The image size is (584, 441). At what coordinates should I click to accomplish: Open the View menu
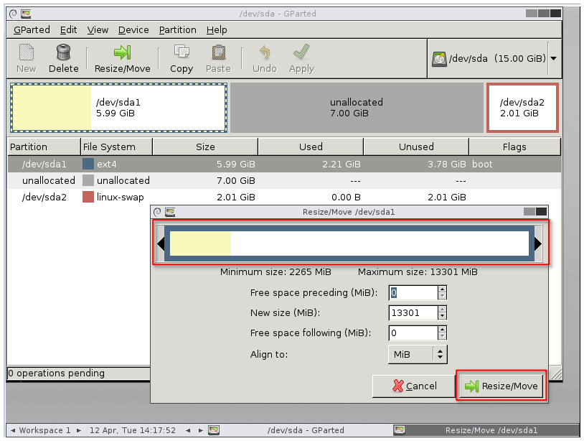(98, 30)
